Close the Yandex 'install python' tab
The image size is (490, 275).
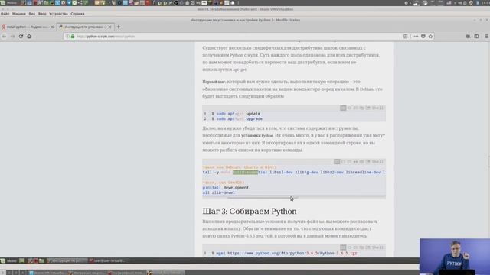(x=52, y=27)
